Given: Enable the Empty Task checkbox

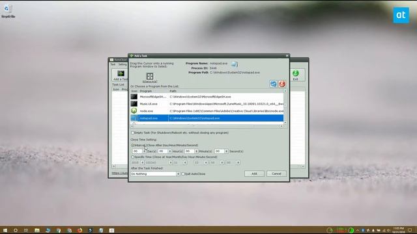Looking at the screenshot, I should [132, 133].
